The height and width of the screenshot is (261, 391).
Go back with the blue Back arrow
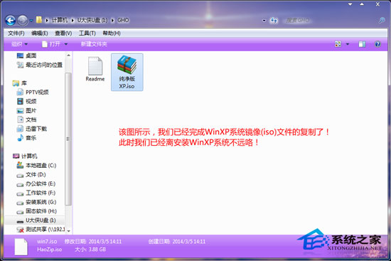(10, 21)
